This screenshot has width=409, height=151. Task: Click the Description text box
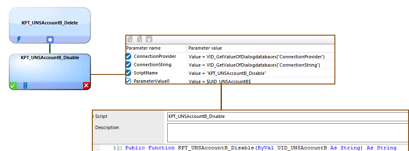[x=288, y=133]
